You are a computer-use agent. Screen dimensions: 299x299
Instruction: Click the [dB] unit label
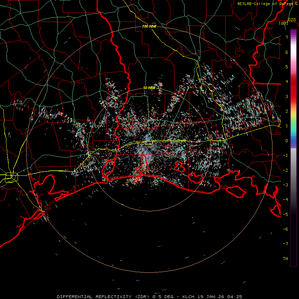click(284, 23)
